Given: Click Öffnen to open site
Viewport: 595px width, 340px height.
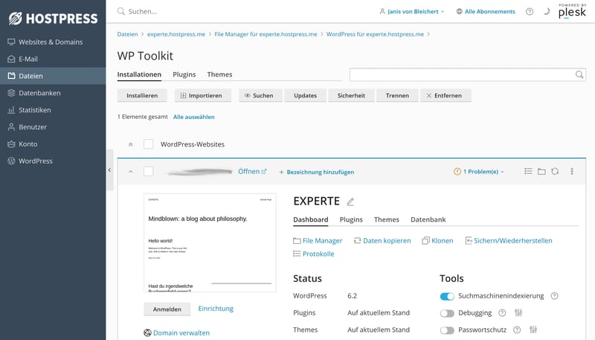Looking at the screenshot, I should pyautogui.click(x=252, y=172).
